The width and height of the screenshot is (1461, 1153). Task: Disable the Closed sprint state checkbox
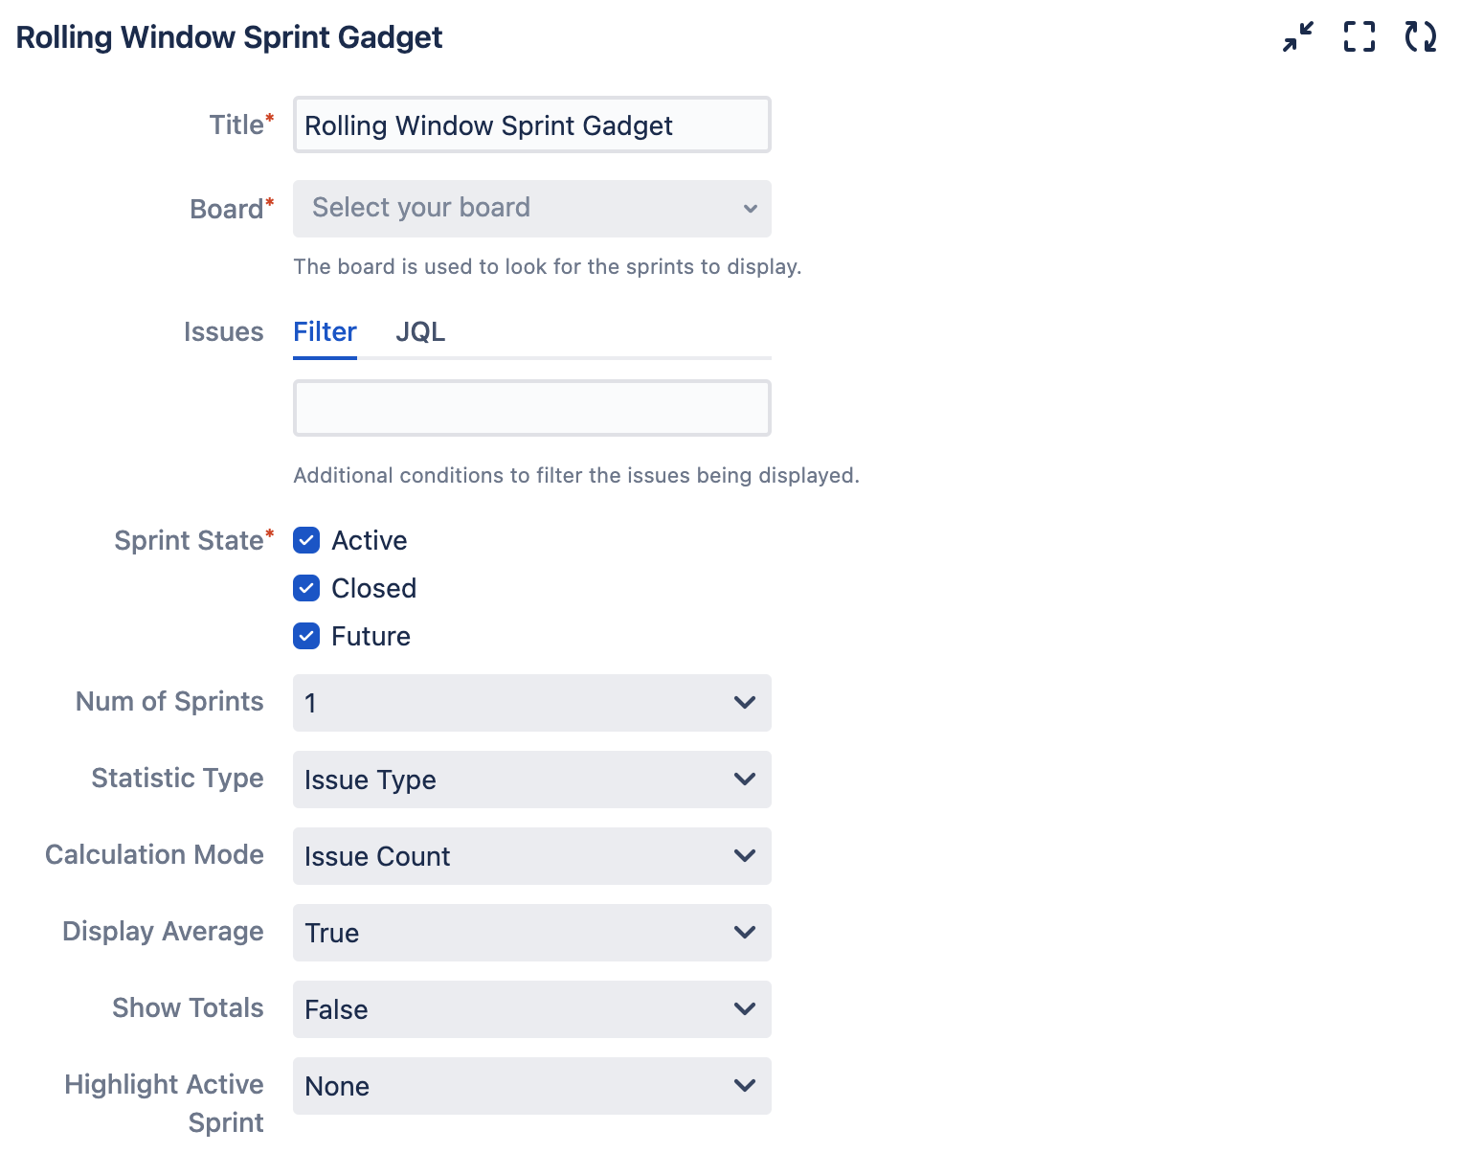click(306, 588)
